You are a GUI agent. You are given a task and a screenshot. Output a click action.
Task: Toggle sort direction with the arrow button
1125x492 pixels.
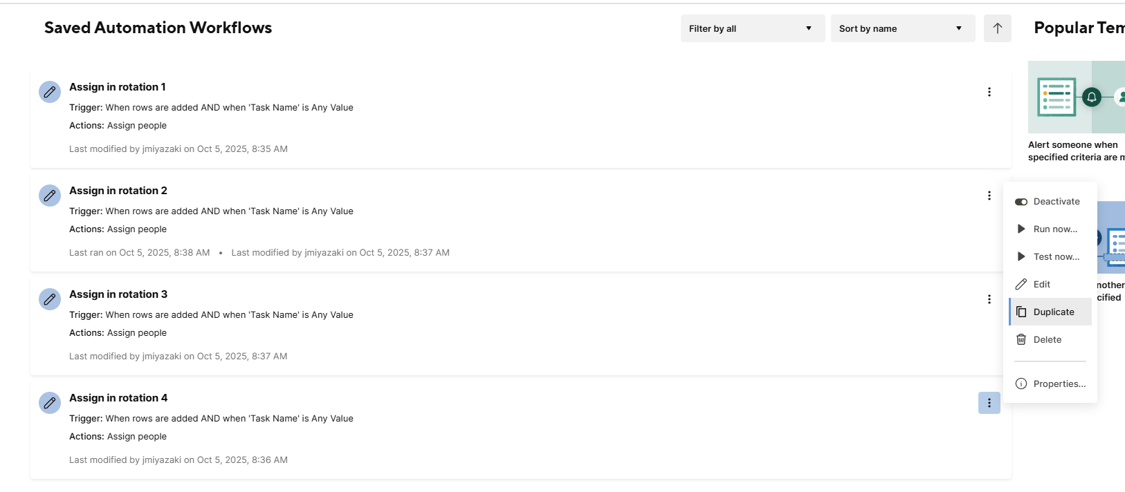pyautogui.click(x=998, y=28)
